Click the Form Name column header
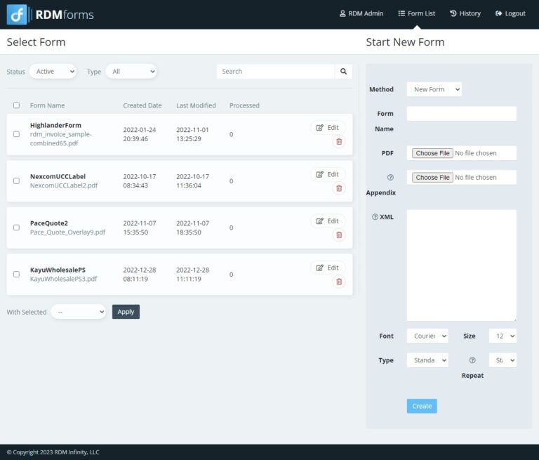Screen dimensions: 539x460 pos(48,105)
